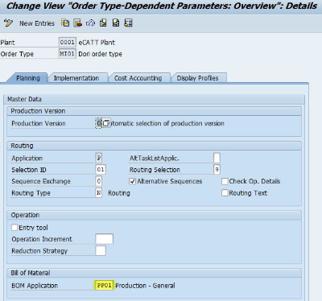Click the Previous Entry icon
Viewport: 322px width, 301px height.
click(103, 23)
